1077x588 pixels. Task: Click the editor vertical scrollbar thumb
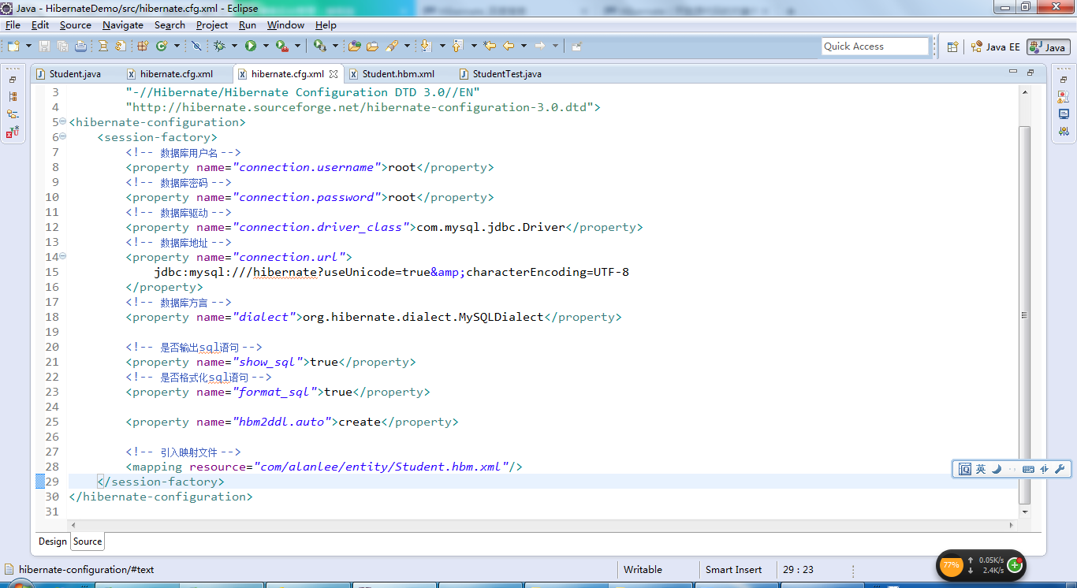pos(1024,315)
